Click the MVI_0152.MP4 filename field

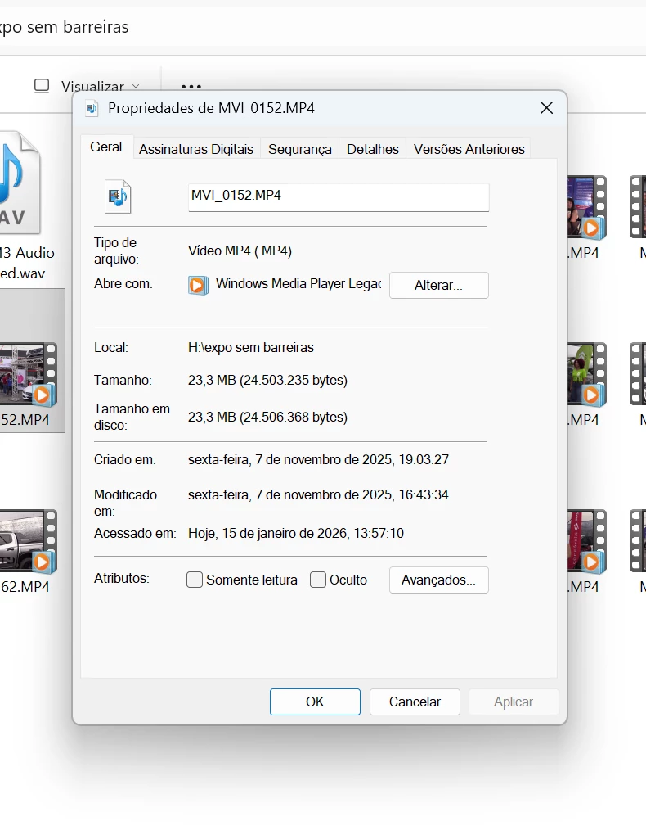(x=339, y=197)
